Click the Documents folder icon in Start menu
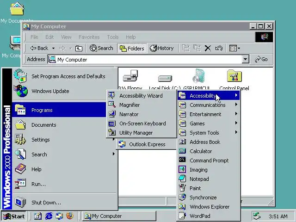The height and width of the screenshot is (222, 296). click(20, 124)
